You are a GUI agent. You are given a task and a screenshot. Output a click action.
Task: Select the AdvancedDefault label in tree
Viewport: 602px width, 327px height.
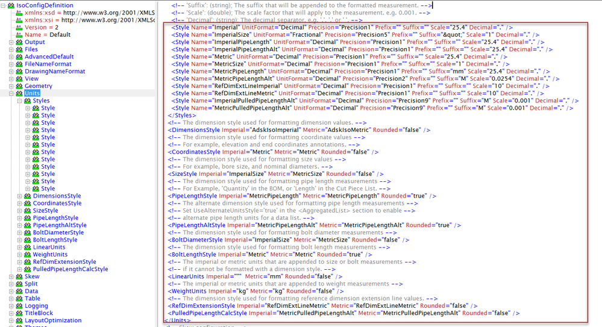pyautogui.click(x=49, y=57)
